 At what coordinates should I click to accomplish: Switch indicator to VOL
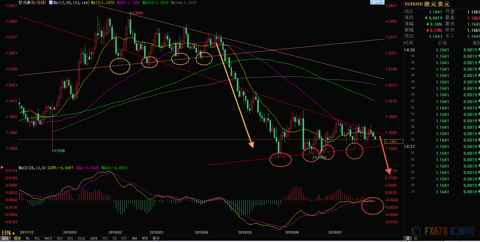tap(37, 238)
